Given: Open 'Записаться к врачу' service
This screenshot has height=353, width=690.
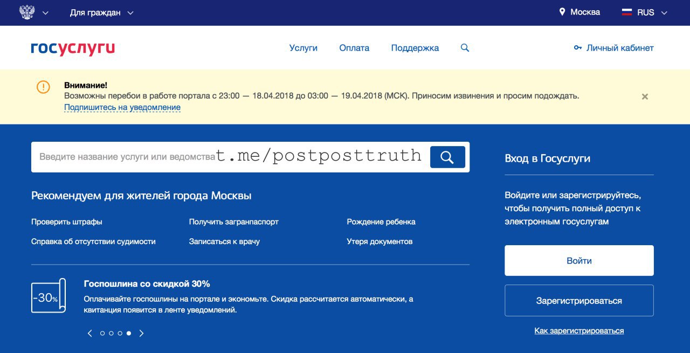Looking at the screenshot, I should 224,241.
